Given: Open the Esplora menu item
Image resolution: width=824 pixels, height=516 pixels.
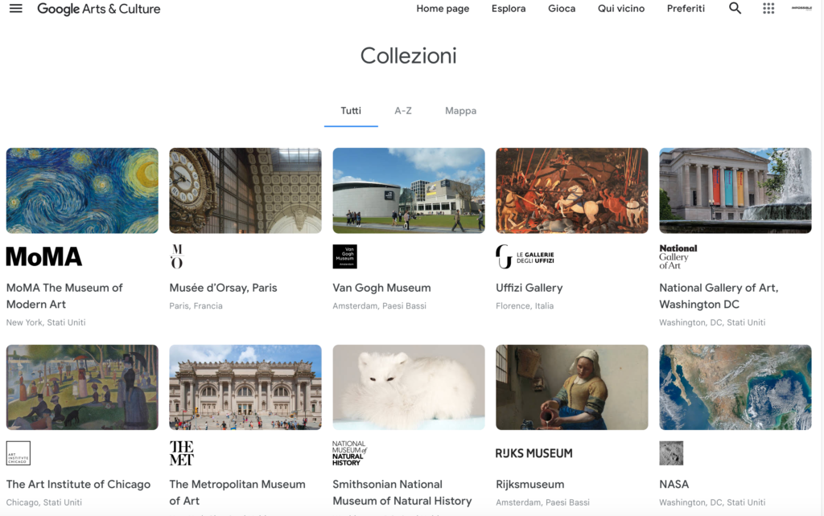Looking at the screenshot, I should [x=509, y=8].
